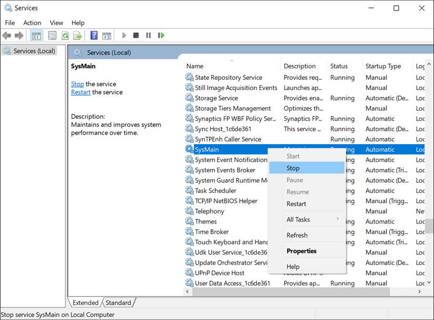The image size is (434, 320).
Task: Click the Stop the service link
Action: [77, 84]
